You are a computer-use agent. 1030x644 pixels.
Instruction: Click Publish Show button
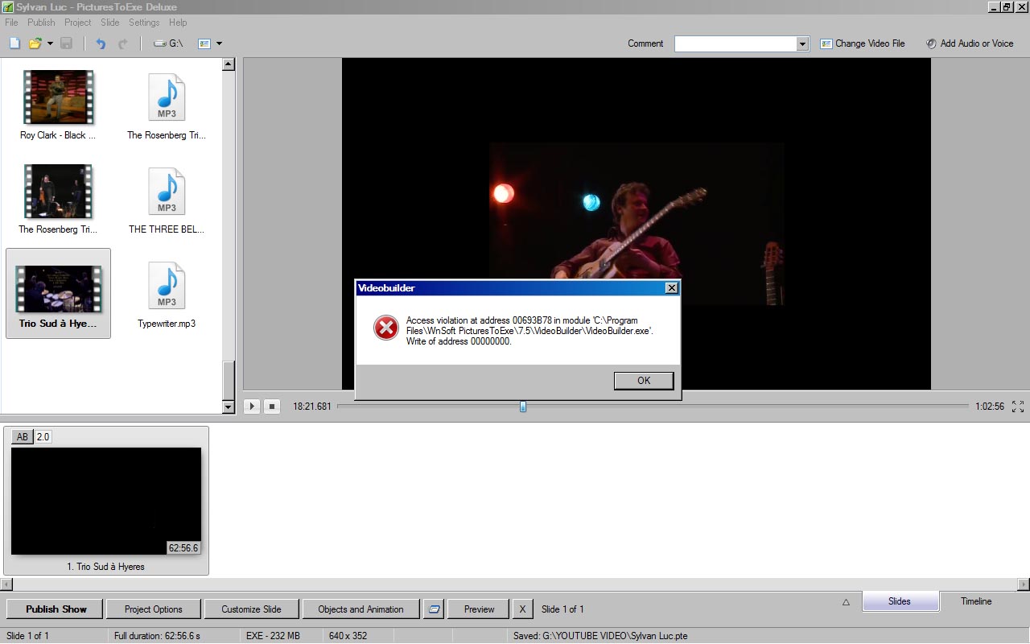coord(56,609)
